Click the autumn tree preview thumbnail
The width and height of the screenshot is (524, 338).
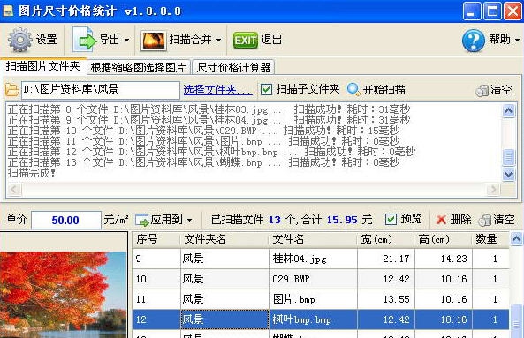point(64,295)
